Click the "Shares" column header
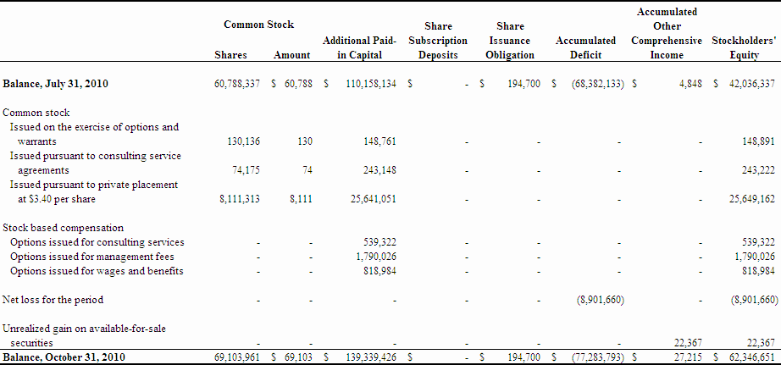This screenshot has width=781, height=365. [x=230, y=55]
